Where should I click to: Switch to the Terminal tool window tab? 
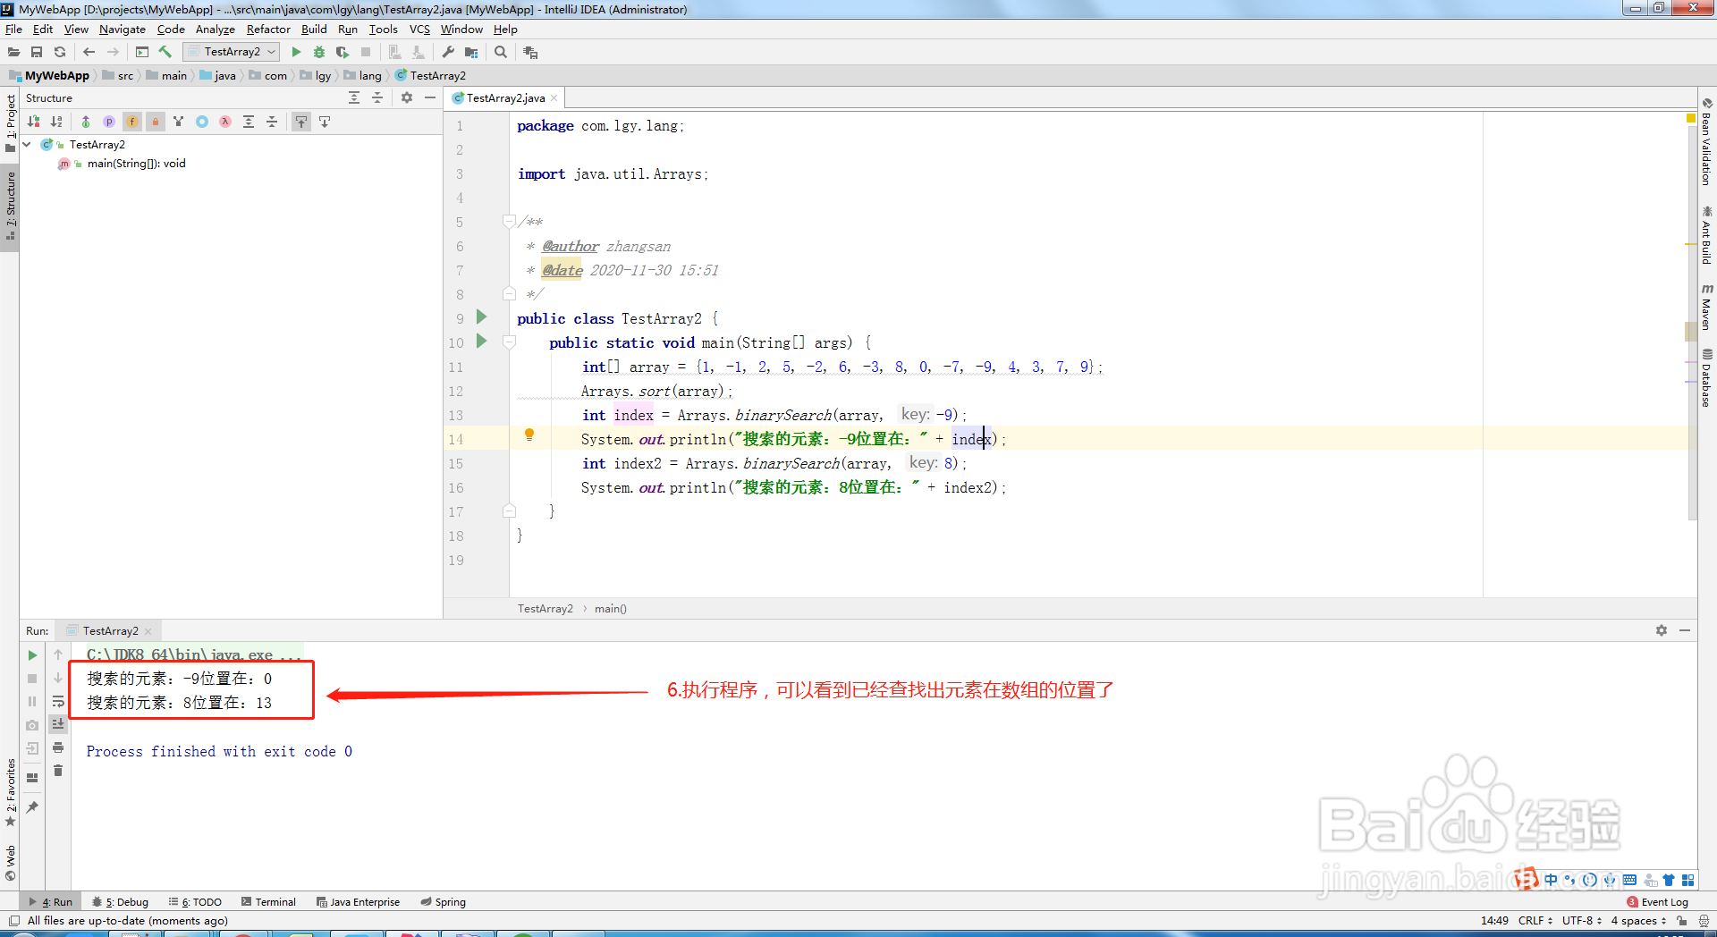(x=268, y=902)
